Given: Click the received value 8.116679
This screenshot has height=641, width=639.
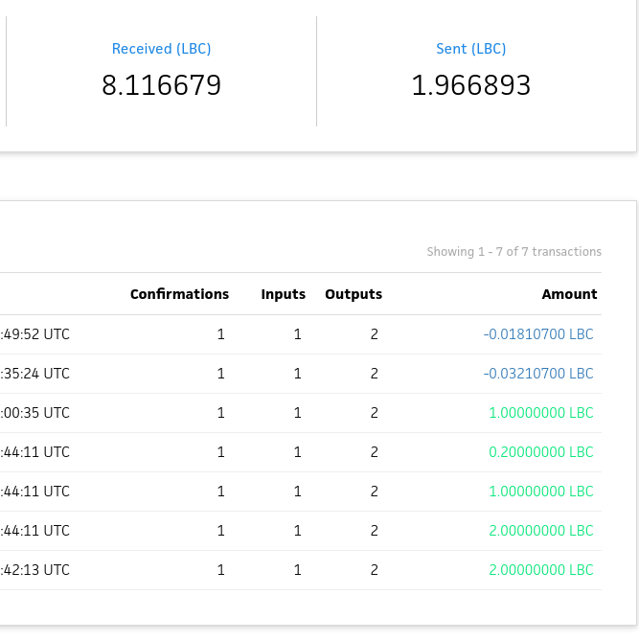Looking at the screenshot, I should click(162, 85).
